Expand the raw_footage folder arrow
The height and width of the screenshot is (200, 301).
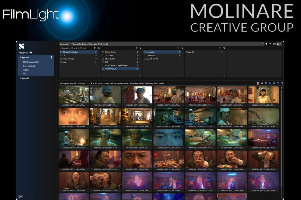pos(96,59)
